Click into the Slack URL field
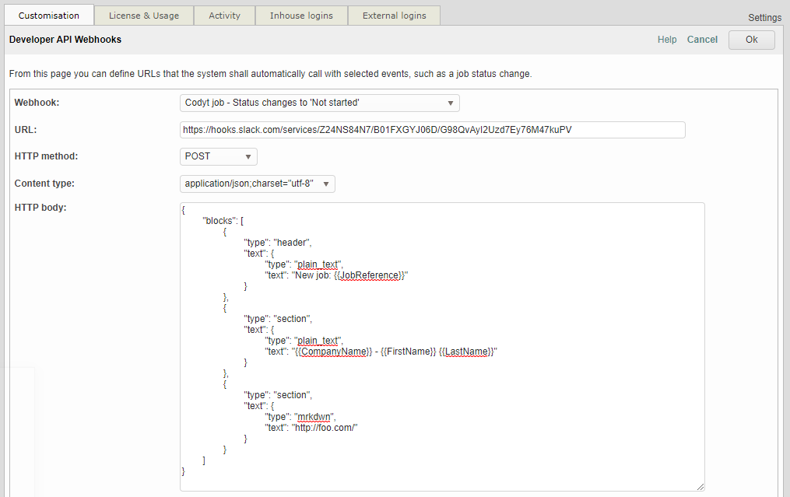Viewport: 790px width, 497px height. pyautogui.click(x=432, y=130)
